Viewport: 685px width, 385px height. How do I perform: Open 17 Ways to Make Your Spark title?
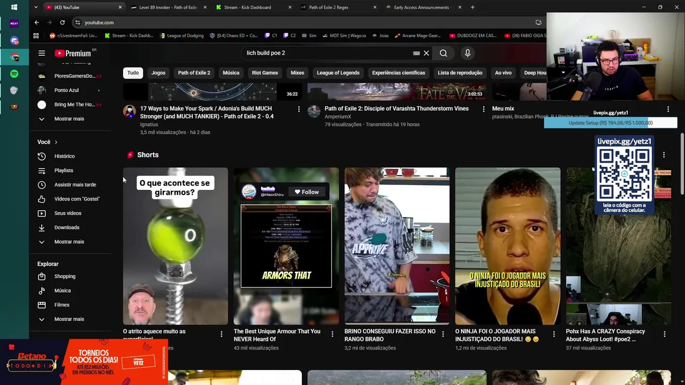[x=207, y=112]
